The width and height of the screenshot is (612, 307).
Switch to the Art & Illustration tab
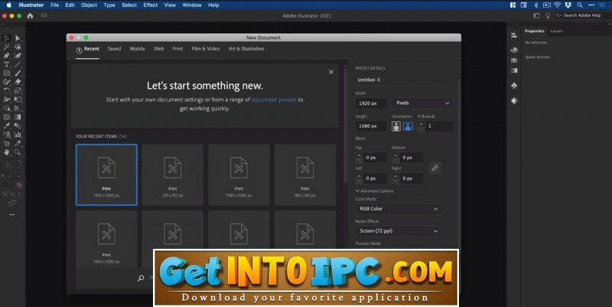pos(246,49)
